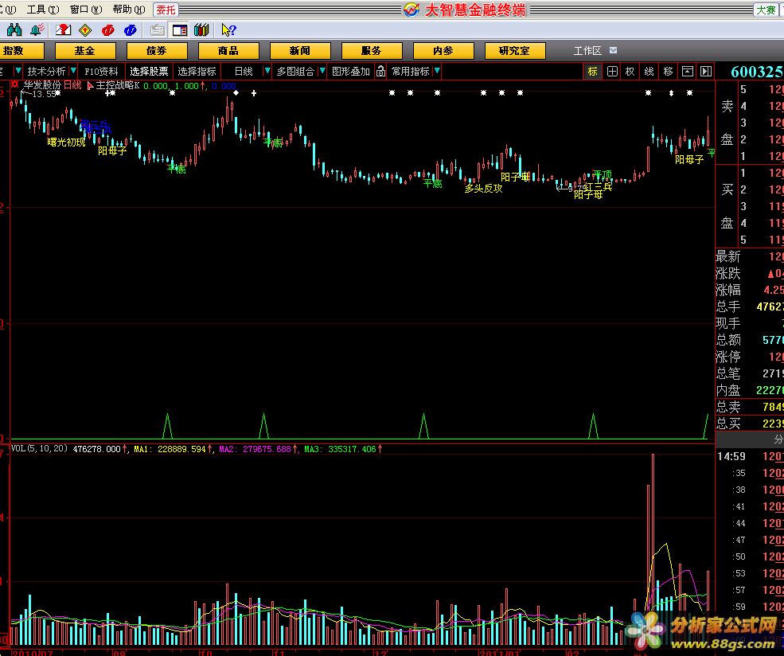Image resolution: width=784 pixels, height=656 pixels.
Task: Click the 多头反攻 pattern label on the chart
Action: 483,189
